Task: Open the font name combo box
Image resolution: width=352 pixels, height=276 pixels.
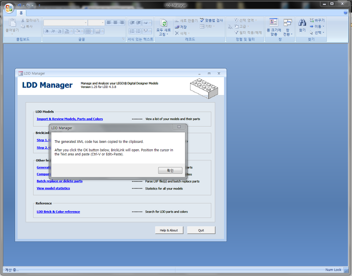Action: tap(65, 23)
